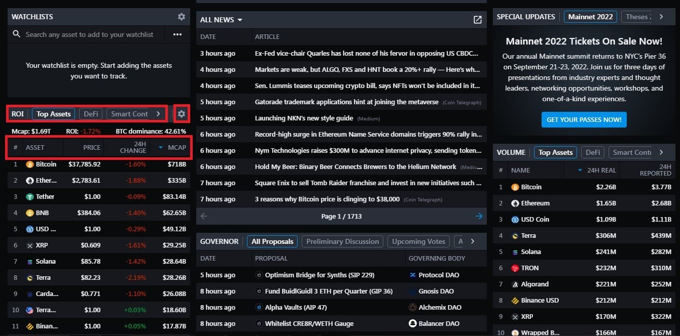Image resolution: width=680 pixels, height=336 pixels.
Task: Click Cardano icon in ROI table
Action: pos(29,294)
